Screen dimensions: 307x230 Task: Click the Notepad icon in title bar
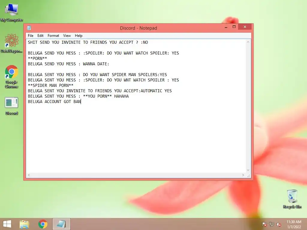pyautogui.click(x=29, y=28)
